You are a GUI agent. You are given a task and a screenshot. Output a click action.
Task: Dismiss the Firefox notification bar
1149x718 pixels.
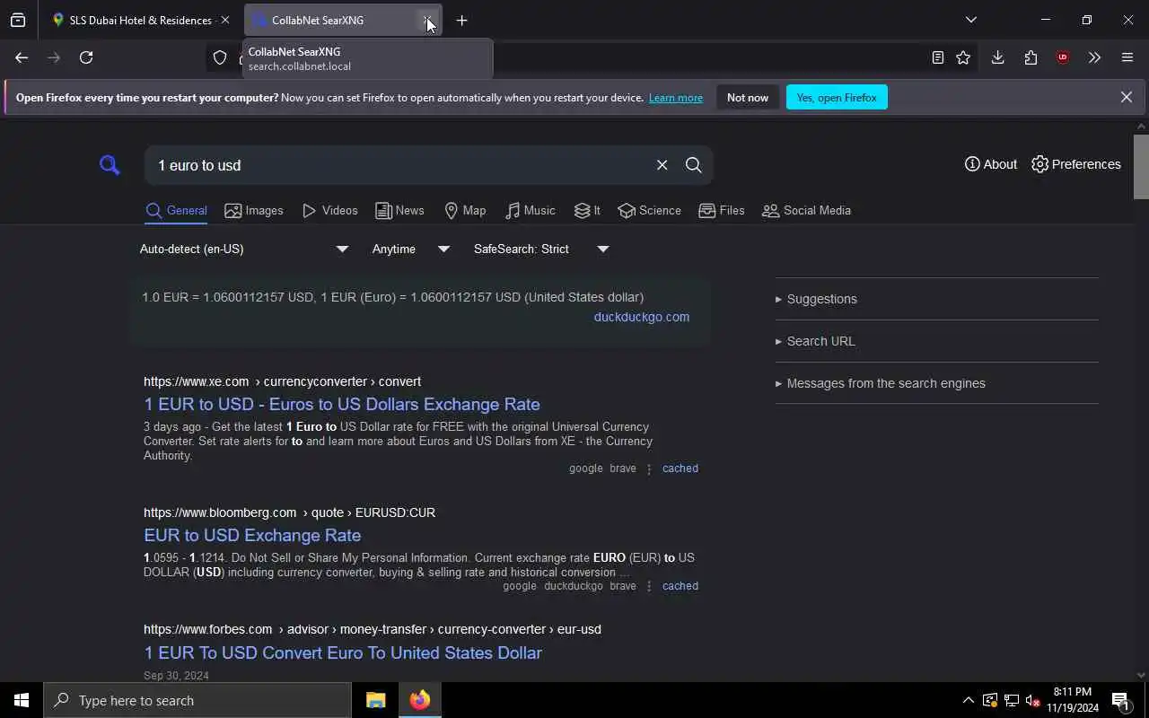[x=1127, y=97]
